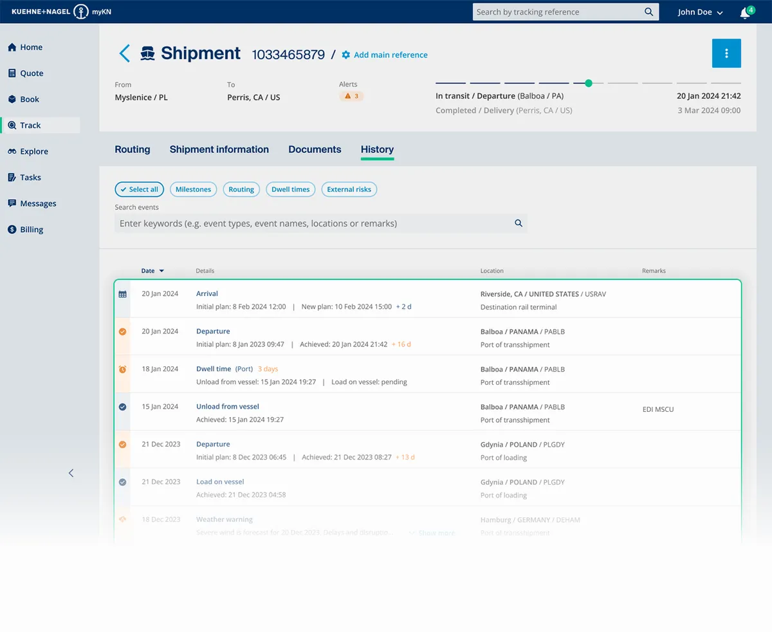Collapse the left sidebar with the chevron

point(71,472)
